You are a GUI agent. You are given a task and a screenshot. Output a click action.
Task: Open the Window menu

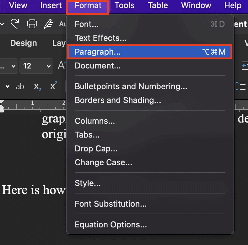pos(196,5)
